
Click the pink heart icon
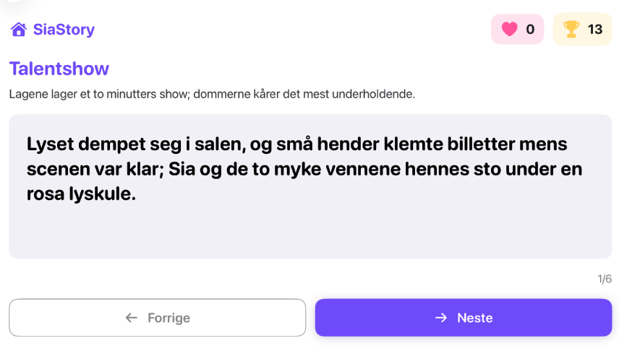[x=510, y=30]
